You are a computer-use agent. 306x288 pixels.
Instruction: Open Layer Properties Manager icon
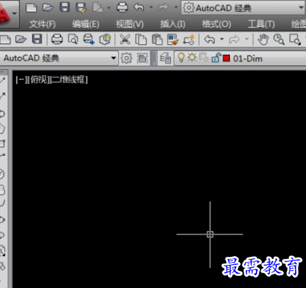166,58
